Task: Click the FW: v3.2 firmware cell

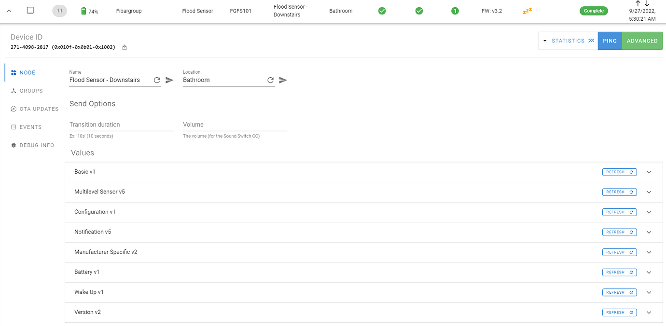Action: [492, 11]
